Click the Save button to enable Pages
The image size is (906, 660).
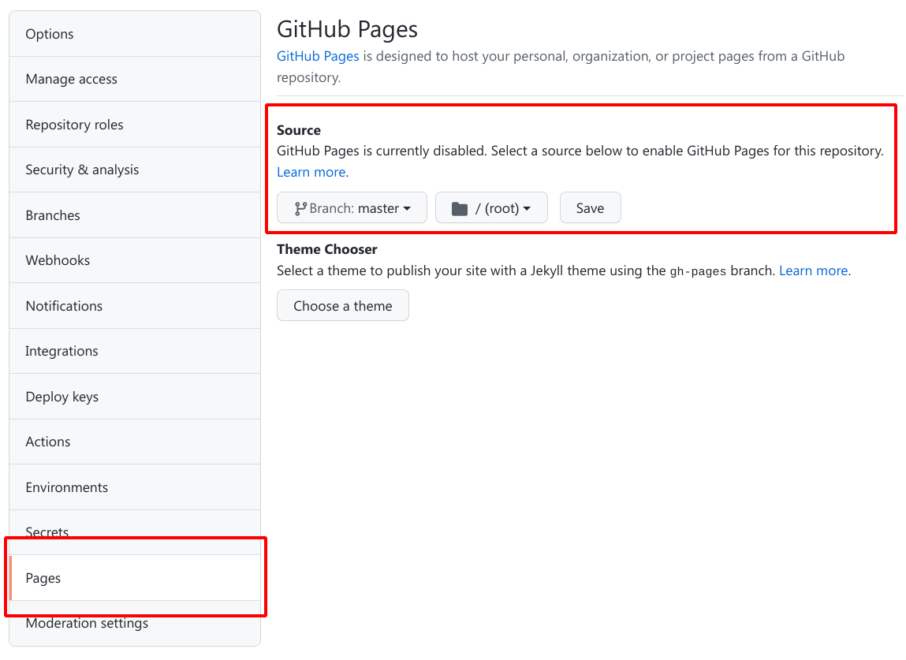click(590, 207)
